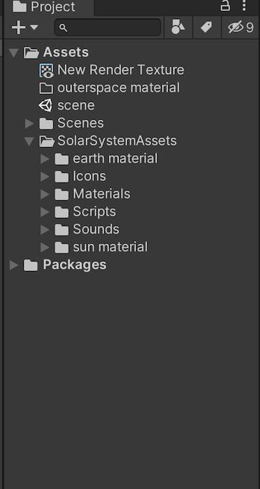Click the Icons folder icon
Screen dimensions: 260x489
(x=62, y=177)
